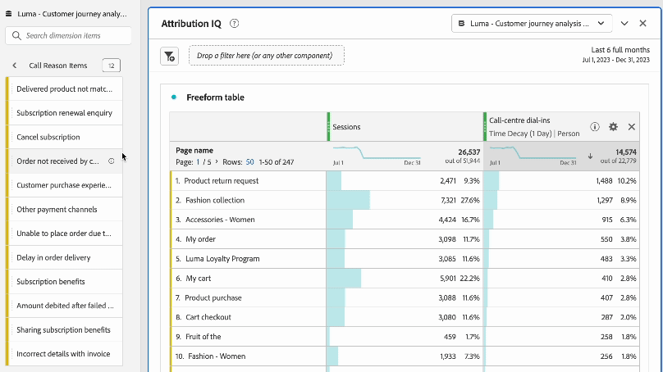The height and width of the screenshot is (372, 663).
Task: Open column settings gear icon
Action: pyautogui.click(x=613, y=127)
